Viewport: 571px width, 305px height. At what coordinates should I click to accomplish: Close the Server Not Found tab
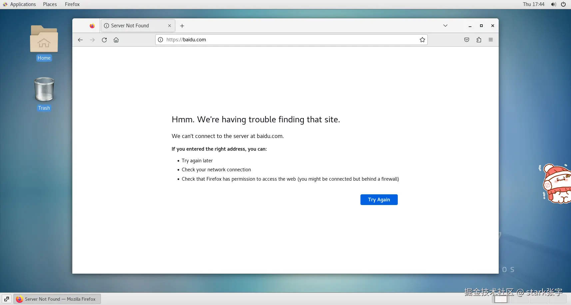click(x=170, y=26)
